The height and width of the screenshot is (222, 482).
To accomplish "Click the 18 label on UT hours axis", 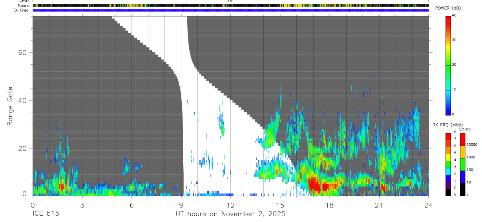I will point(329,205).
